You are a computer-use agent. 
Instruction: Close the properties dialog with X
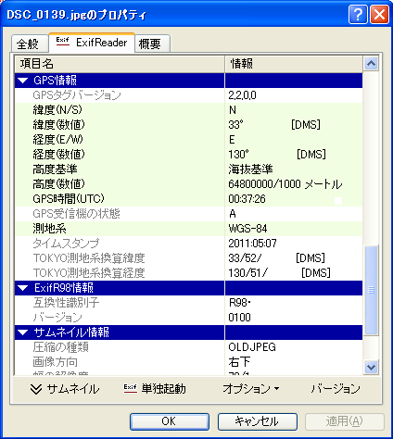pos(379,15)
